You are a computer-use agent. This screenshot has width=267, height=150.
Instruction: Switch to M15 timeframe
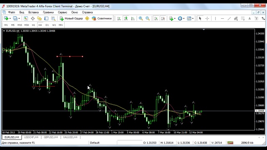point(20,25)
